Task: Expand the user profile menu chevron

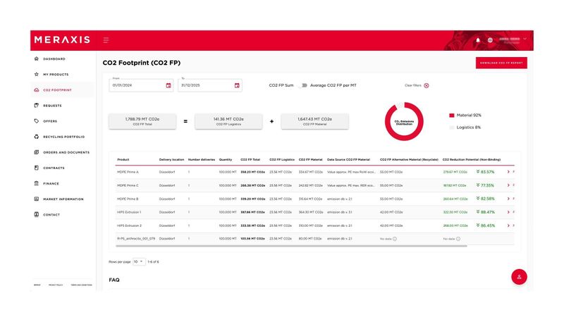Action: (525, 39)
